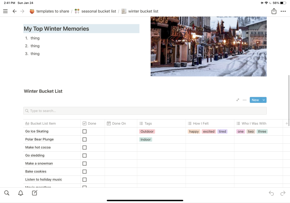
Task: Open the Go sledding entry
Action: pyautogui.click(x=35, y=155)
